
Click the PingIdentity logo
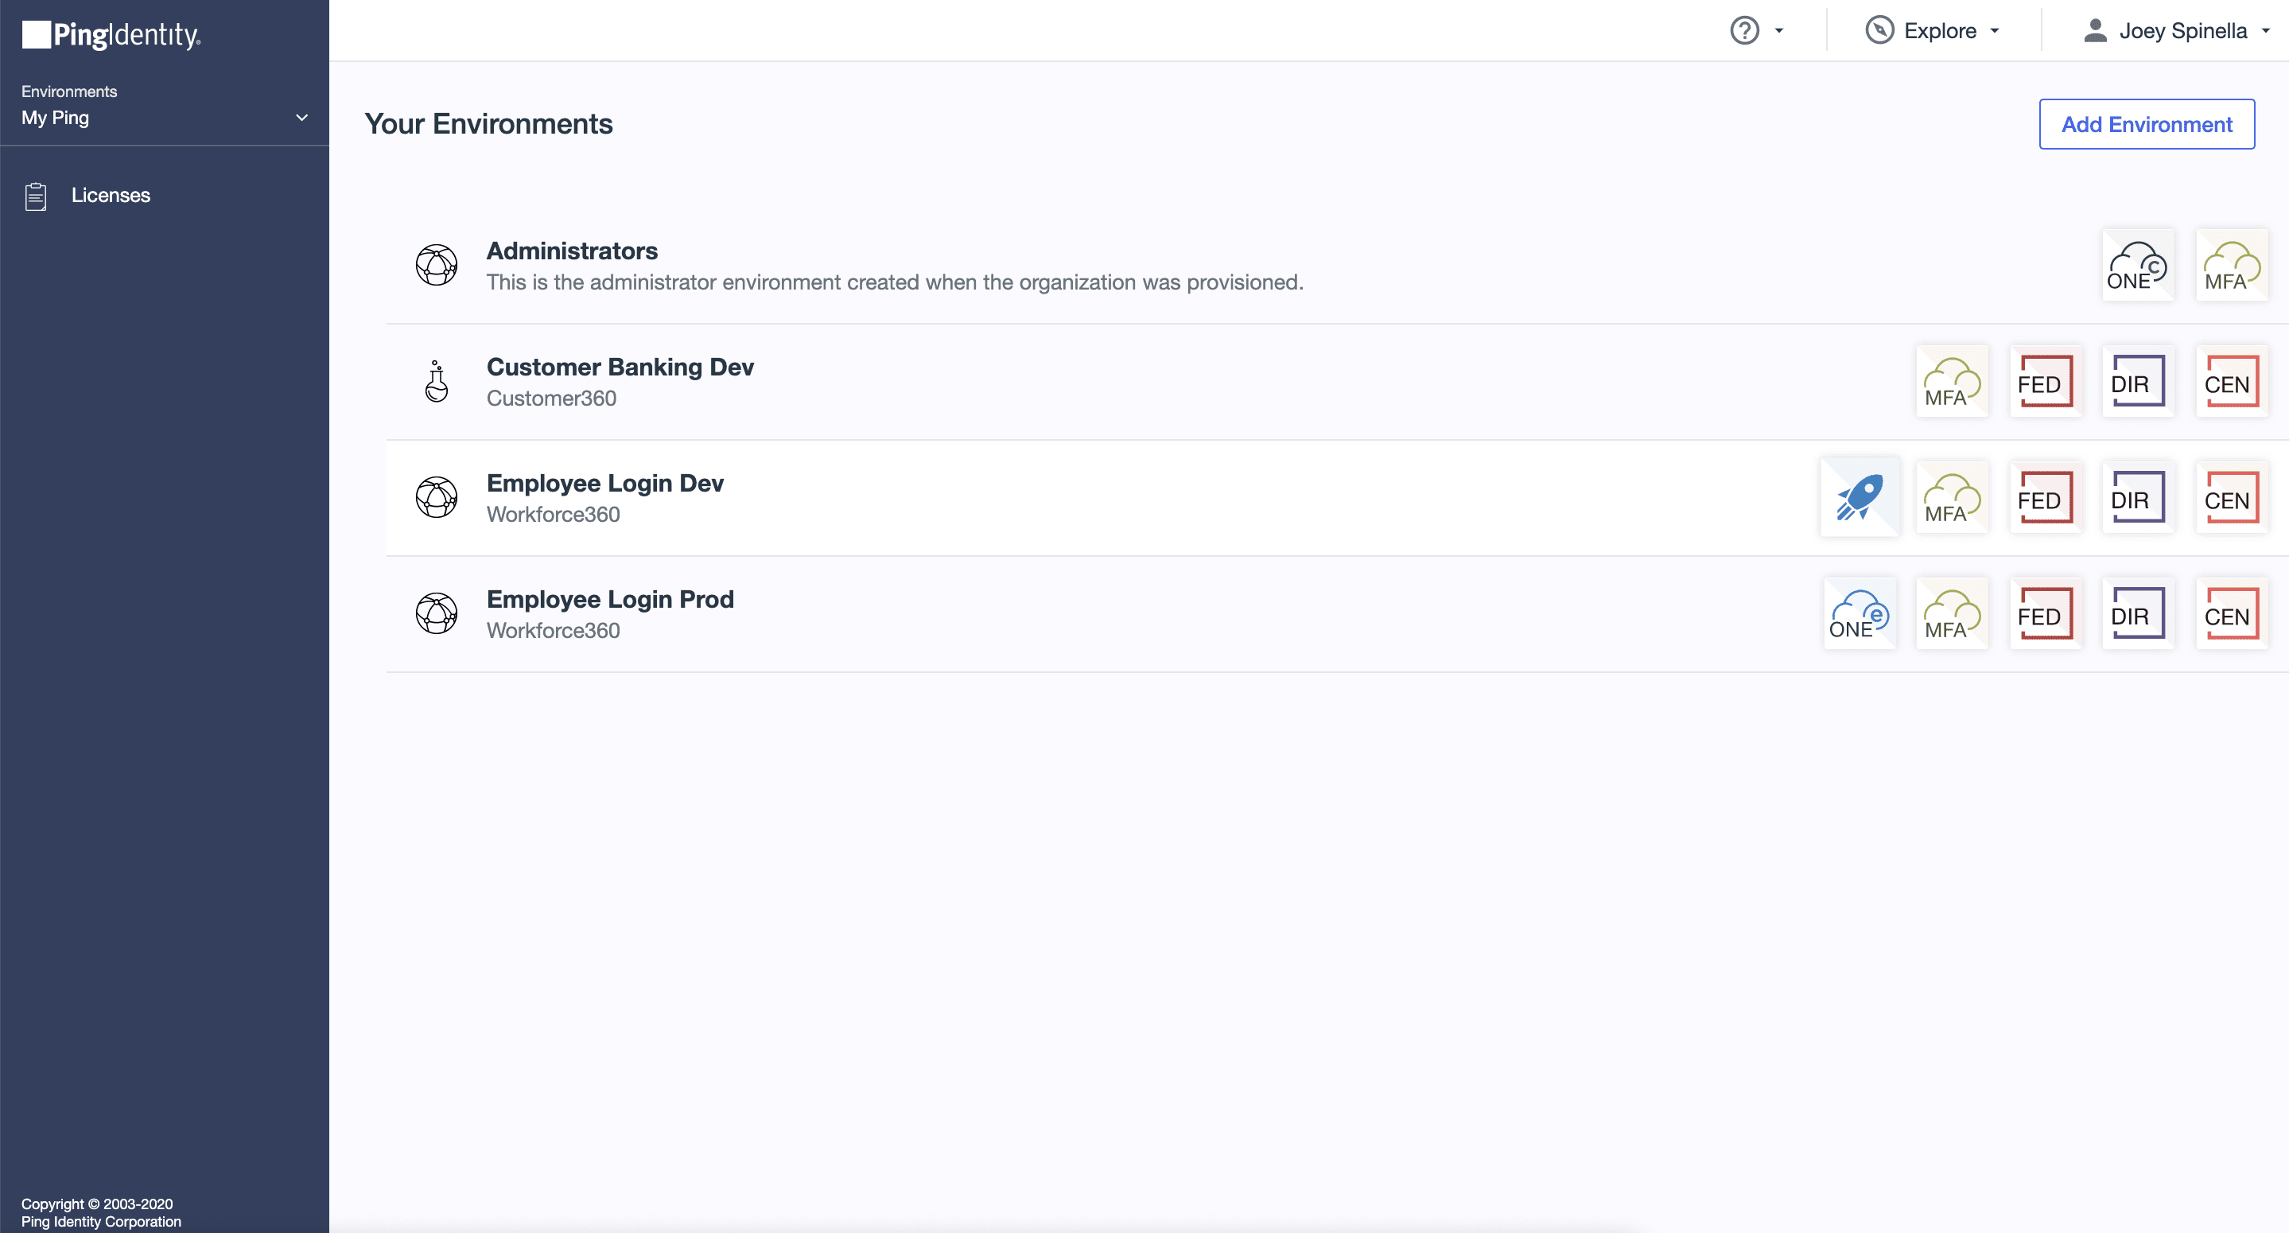(111, 35)
